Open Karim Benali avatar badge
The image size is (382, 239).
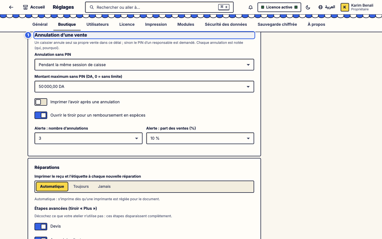[345, 7]
